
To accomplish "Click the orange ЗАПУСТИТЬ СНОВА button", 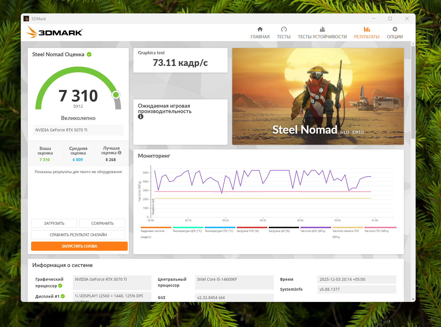I will pos(79,246).
